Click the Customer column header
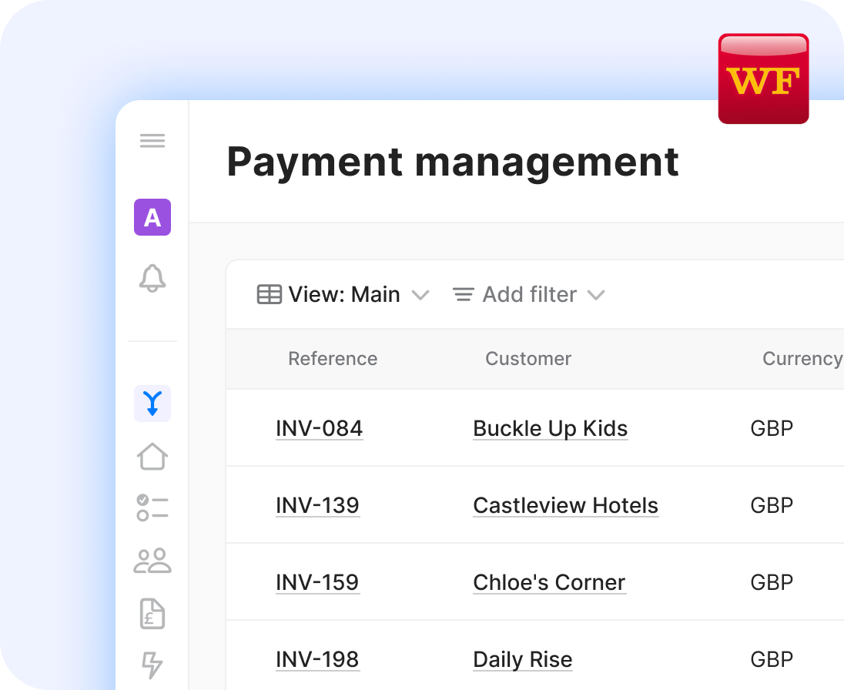This screenshot has width=844, height=690. [x=528, y=359]
